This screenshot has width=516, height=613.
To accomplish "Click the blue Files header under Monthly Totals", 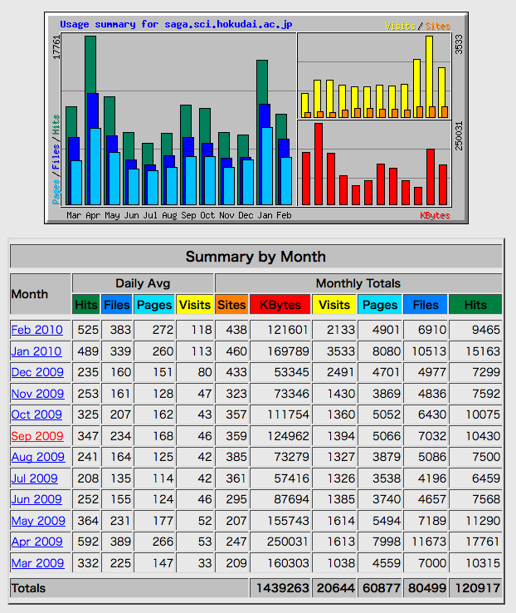I will [426, 305].
